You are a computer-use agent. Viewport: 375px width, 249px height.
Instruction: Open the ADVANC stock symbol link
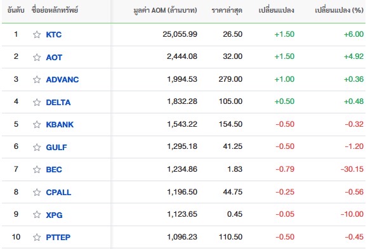[x=62, y=79]
